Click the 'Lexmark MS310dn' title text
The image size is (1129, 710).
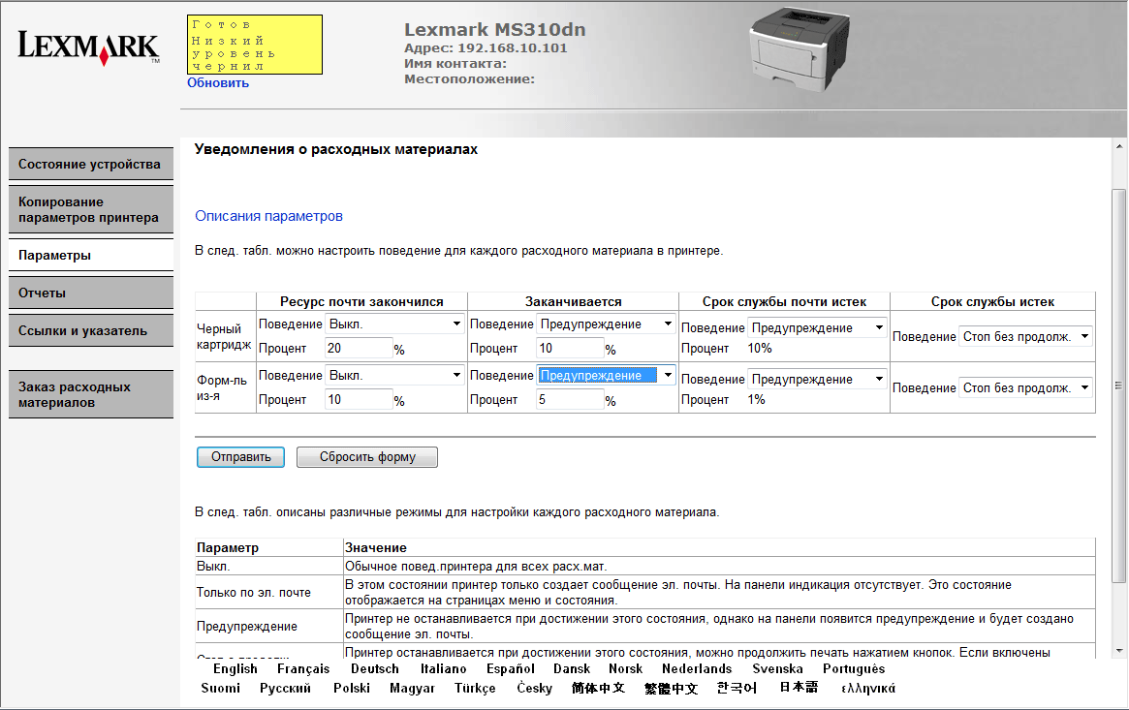(x=494, y=29)
